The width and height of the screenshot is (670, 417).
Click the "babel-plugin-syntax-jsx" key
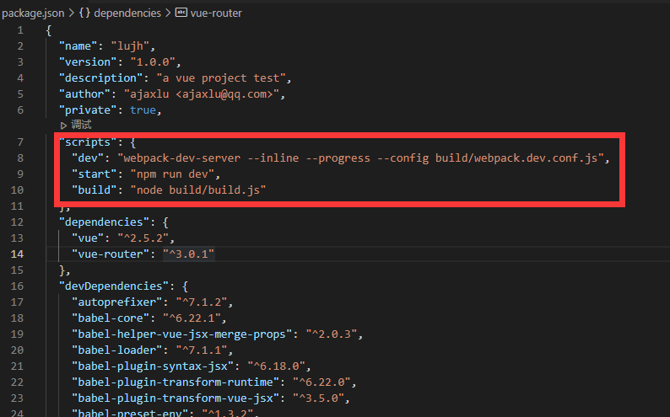[x=153, y=366]
